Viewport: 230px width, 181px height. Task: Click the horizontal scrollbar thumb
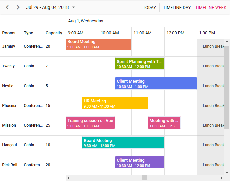click(144, 178)
